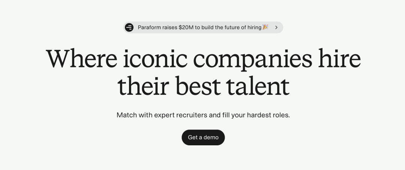Click the word "raises" in the announcement pill
The height and width of the screenshot is (170, 405).
pos(170,27)
